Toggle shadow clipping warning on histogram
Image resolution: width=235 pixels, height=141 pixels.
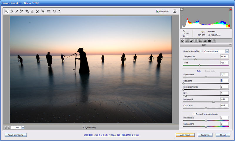click(x=182, y=9)
